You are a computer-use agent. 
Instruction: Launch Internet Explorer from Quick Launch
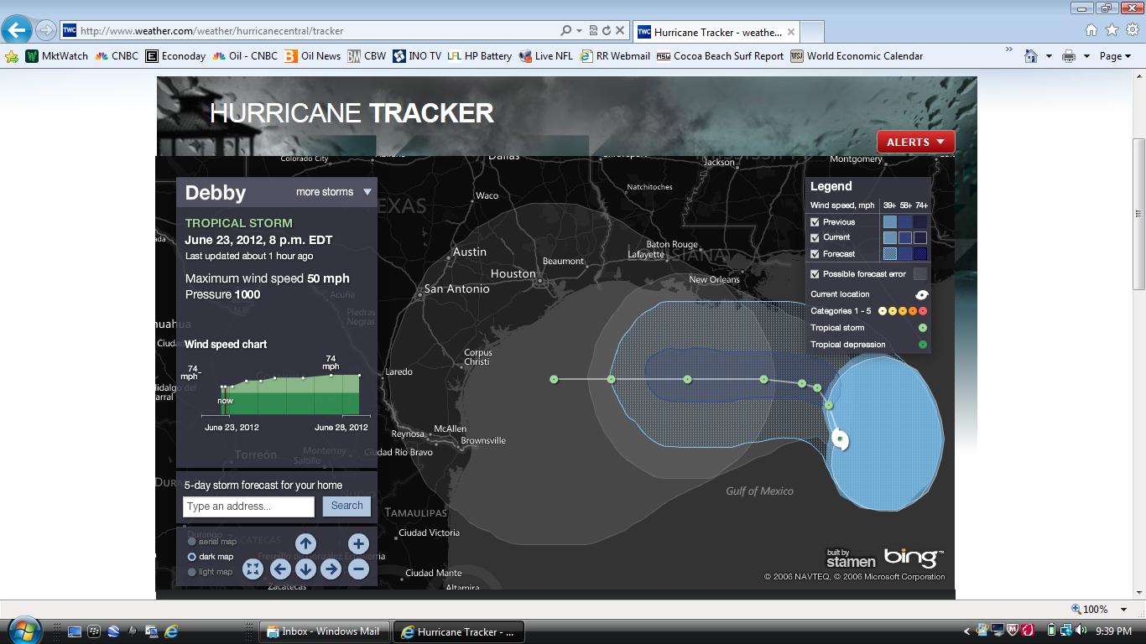[171, 631]
